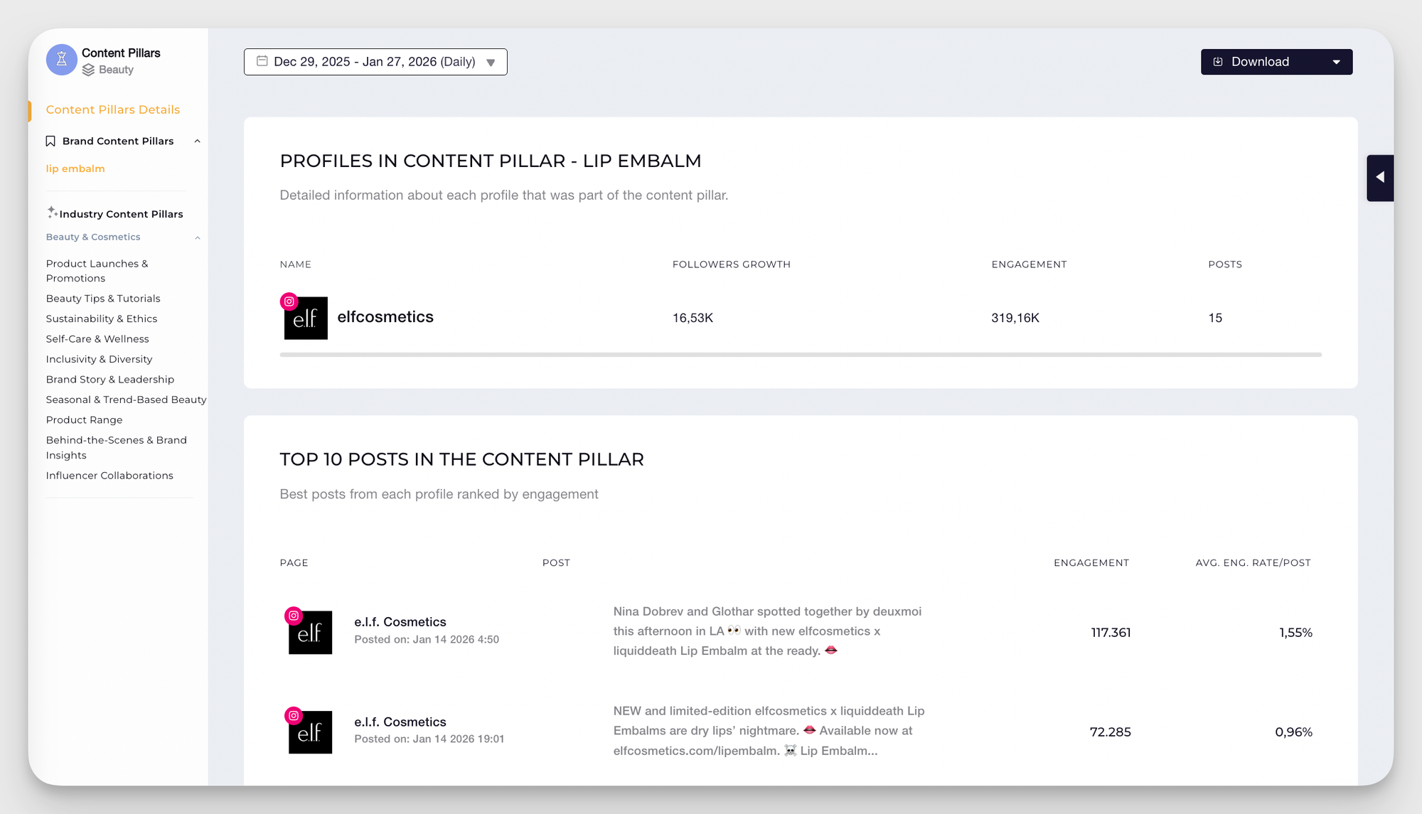Click the Instagram badge on elfcosmetics profile row
The width and height of the screenshot is (1422, 814).
click(289, 301)
